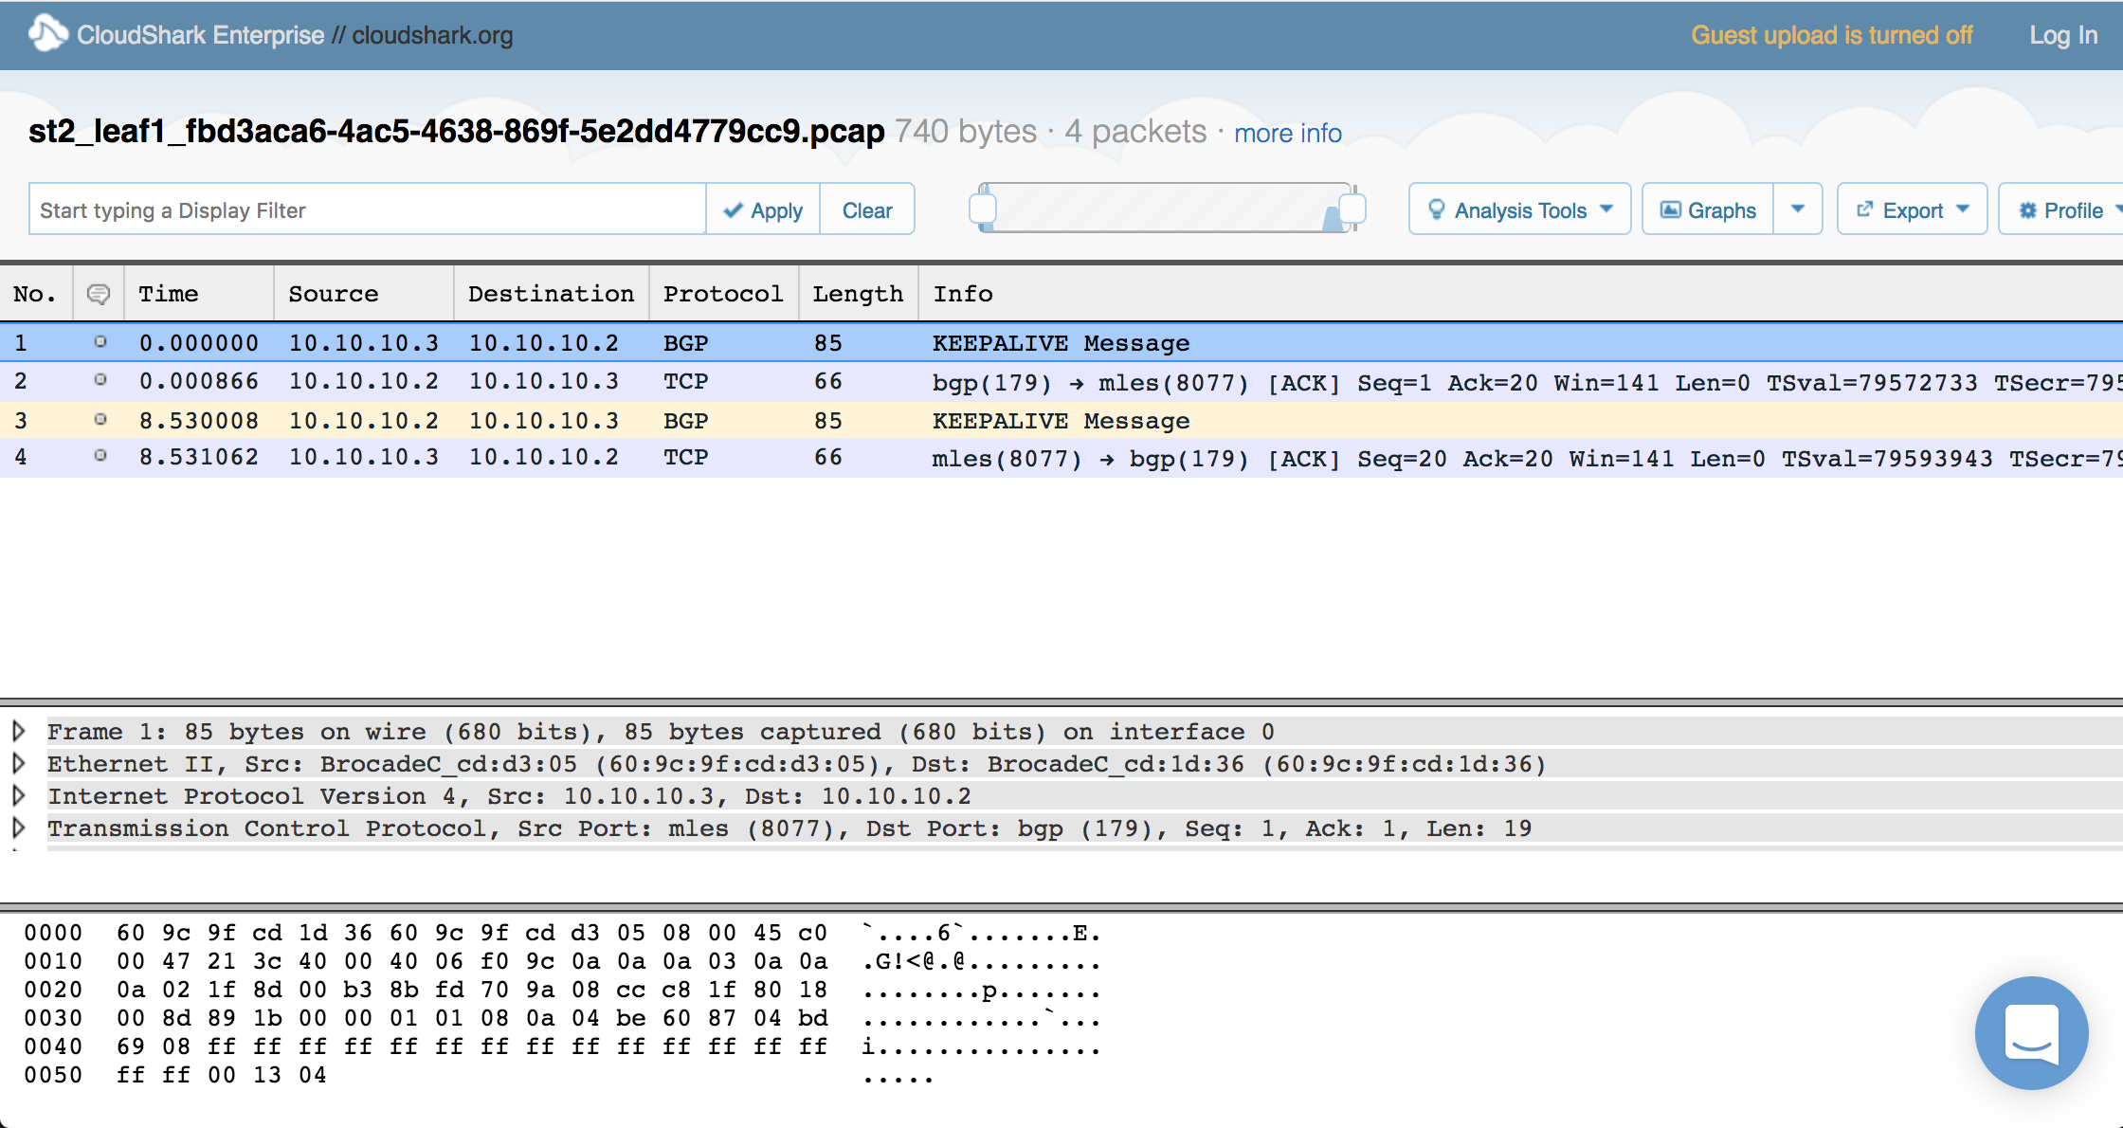Viewport: 2123px width, 1128px height.
Task: Sort by the No. column header
Action: point(35,294)
